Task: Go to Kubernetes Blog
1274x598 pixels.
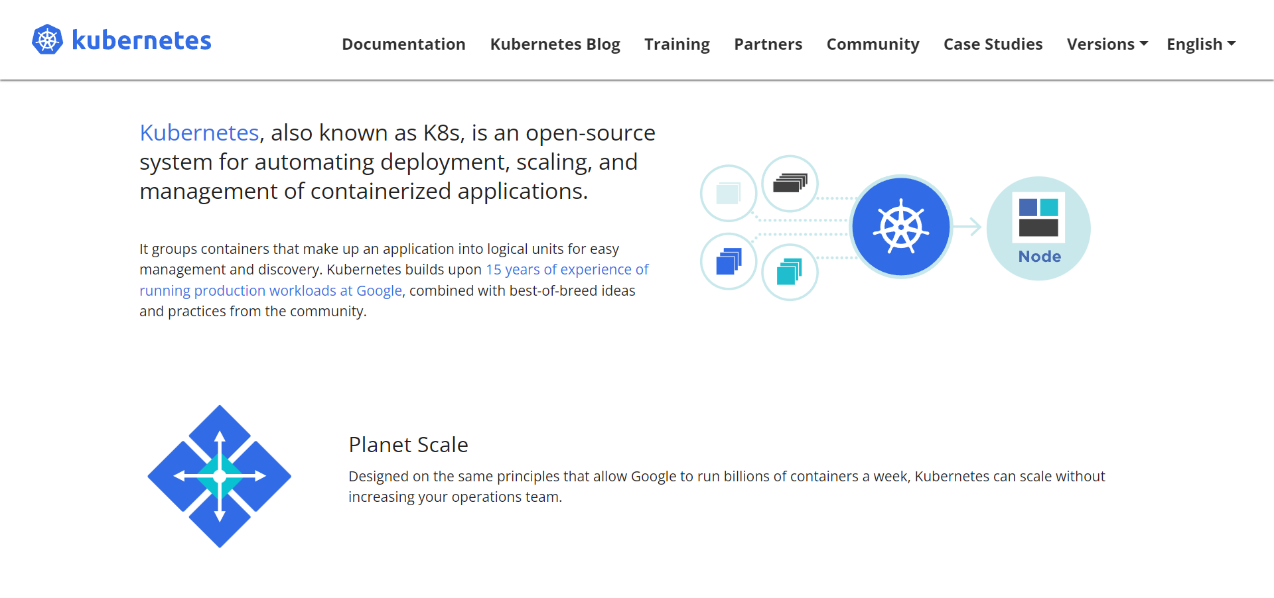Action: [x=555, y=44]
